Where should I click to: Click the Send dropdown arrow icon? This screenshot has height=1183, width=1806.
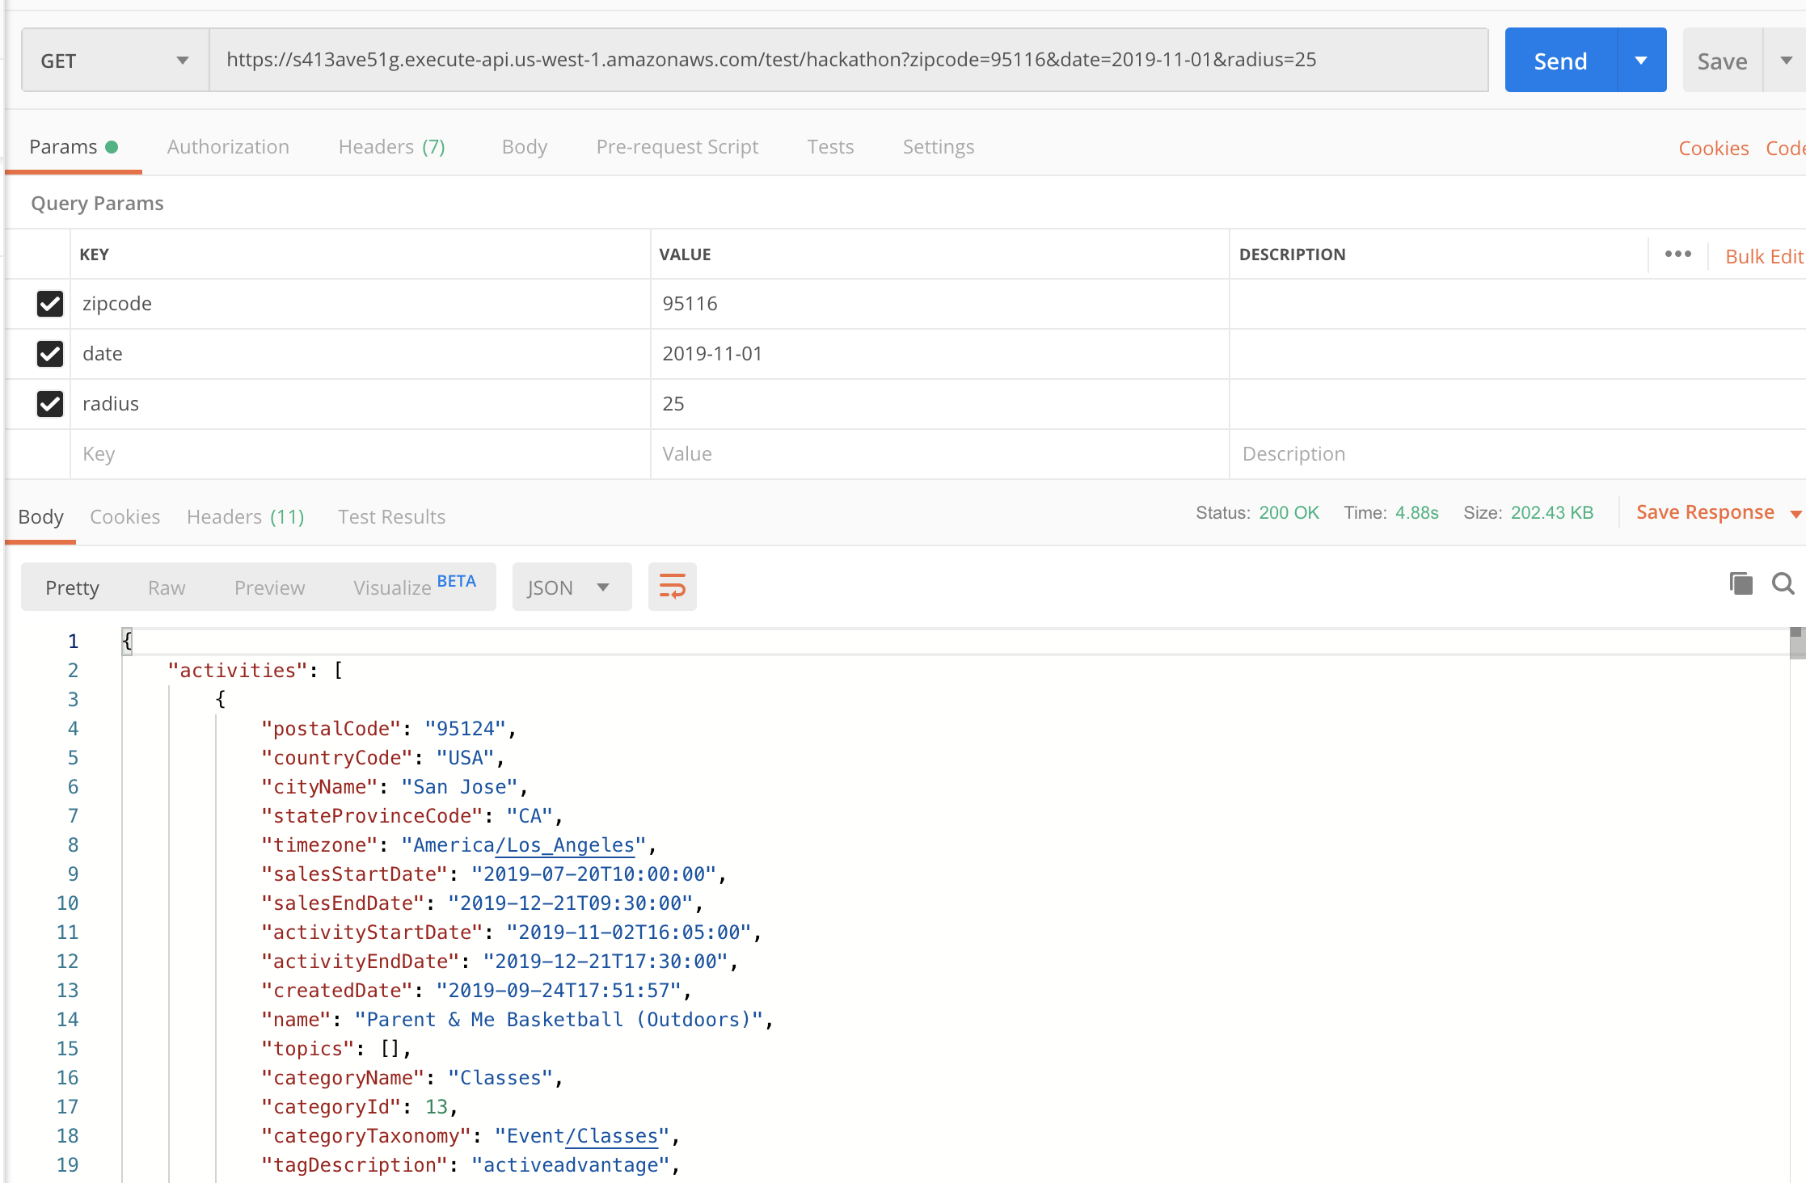pos(1641,61)
